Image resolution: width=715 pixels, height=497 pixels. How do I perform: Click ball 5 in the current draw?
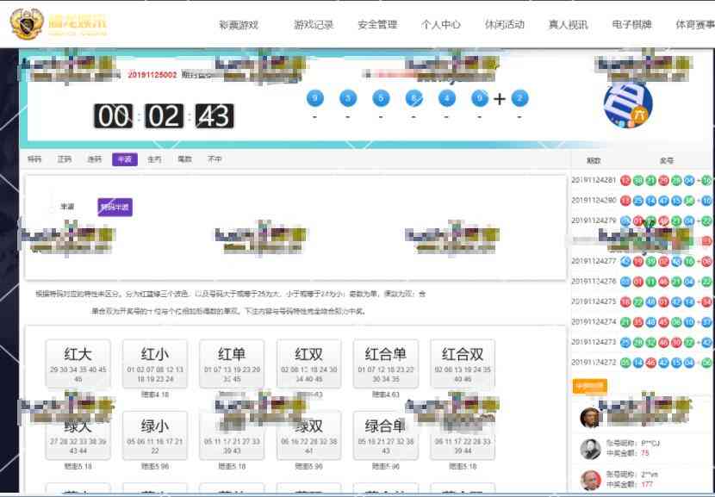pyautogui.click(x=381, y=98)
